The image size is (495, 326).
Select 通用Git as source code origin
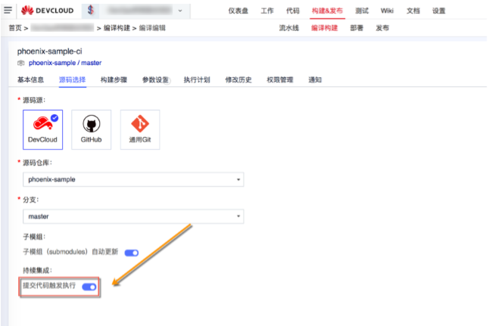[140, 129]
